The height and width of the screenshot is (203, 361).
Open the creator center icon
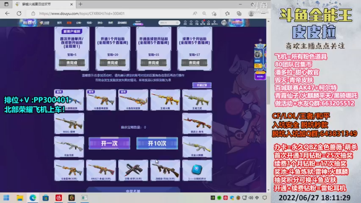tap(214, 22)
